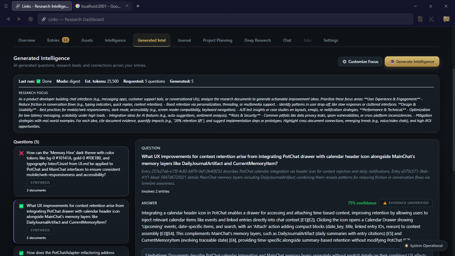The height and width of the screenshot is (256, 455).
Task: Click the warning triangle in the evidence badge
Action: (385, 203)
